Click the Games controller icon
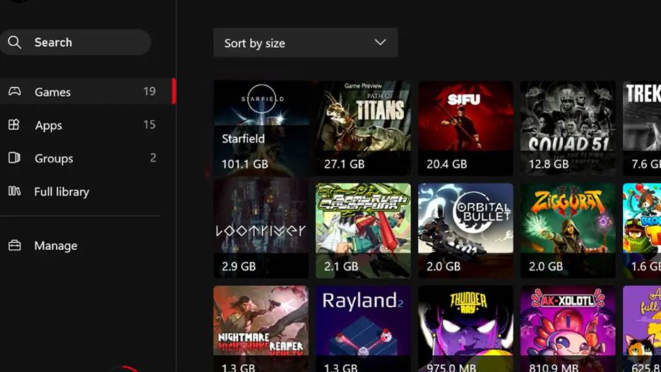661x372 pixels. [14, 92]
